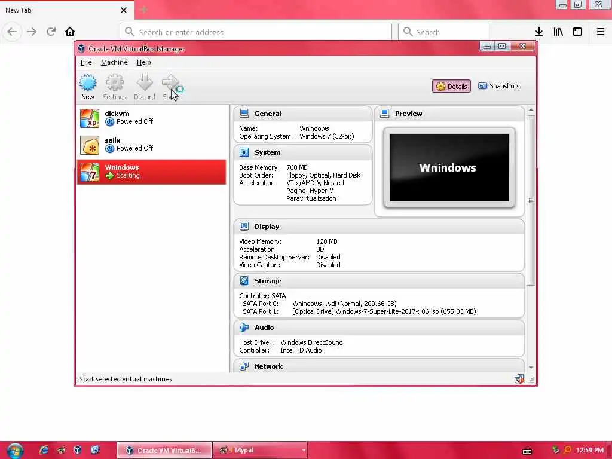Switch to Oracle VM VirtualBox taskbar button
Screen dimensions: 612x459
(x=164, y=451)
